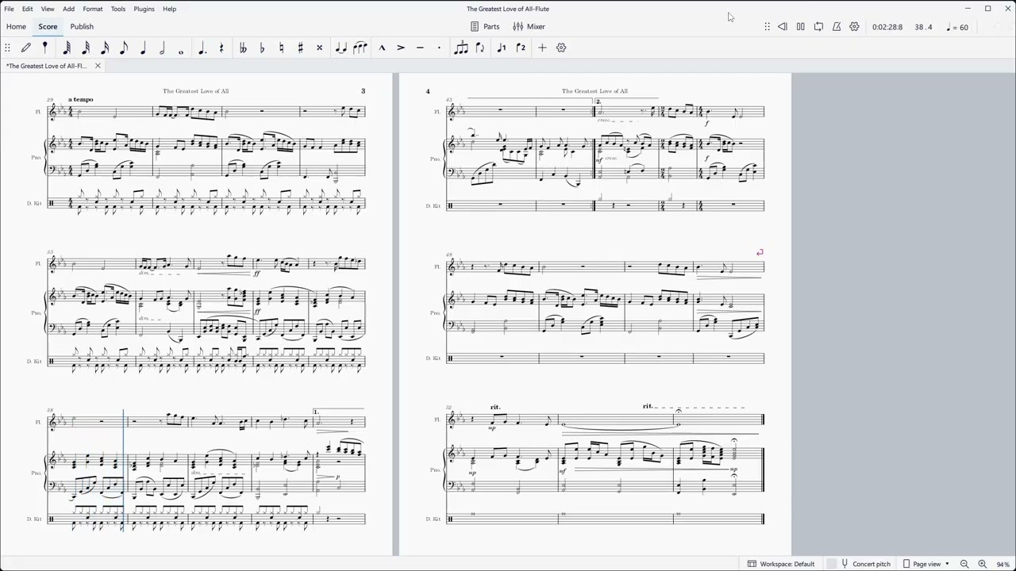Rewind playback to the start

coord(783,27)
